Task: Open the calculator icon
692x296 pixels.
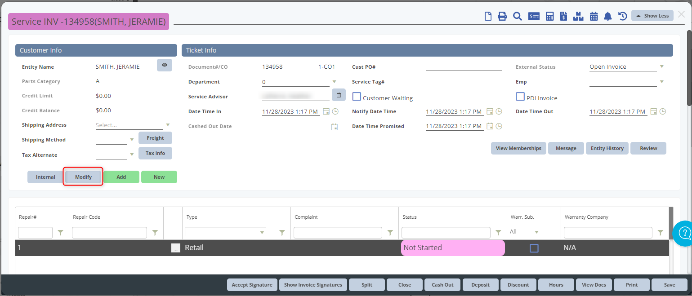Action: 549,16
